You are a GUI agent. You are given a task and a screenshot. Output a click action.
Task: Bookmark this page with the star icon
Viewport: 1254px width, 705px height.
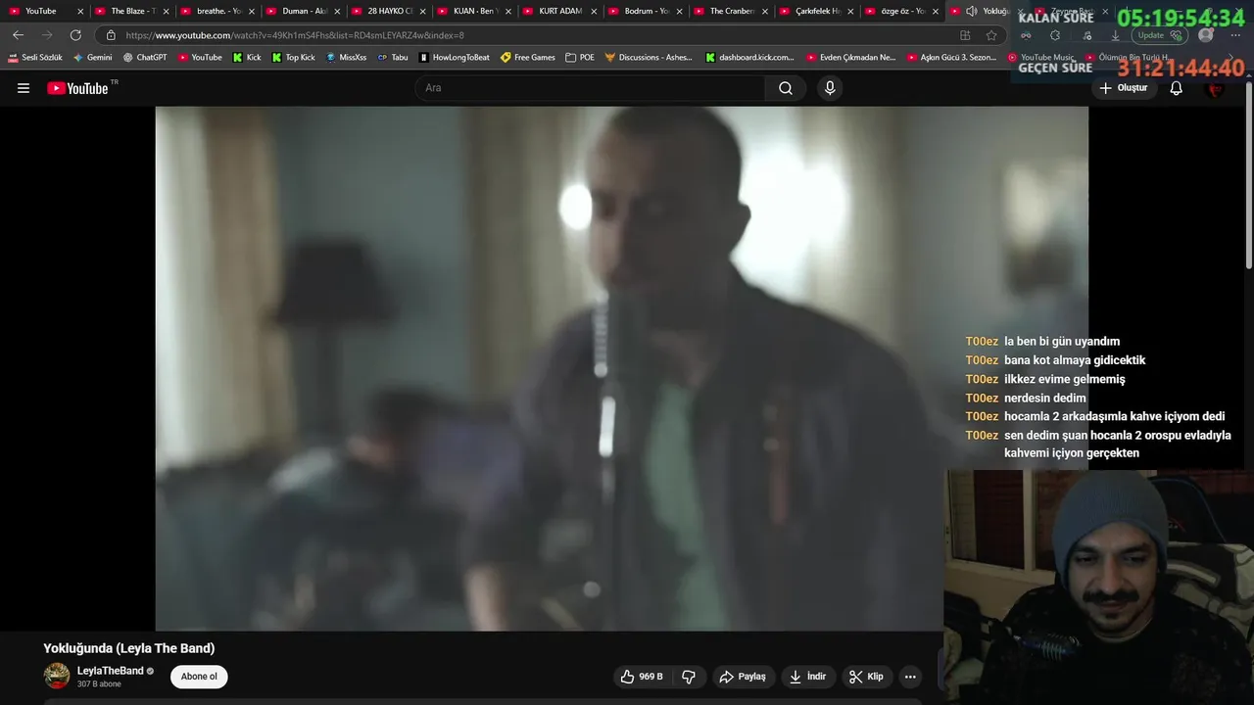991,35
